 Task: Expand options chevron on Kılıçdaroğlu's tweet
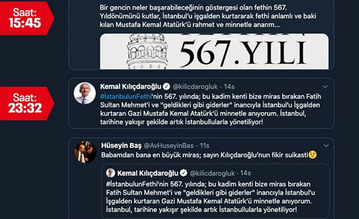pyautogui.click(x=325, y=86)
